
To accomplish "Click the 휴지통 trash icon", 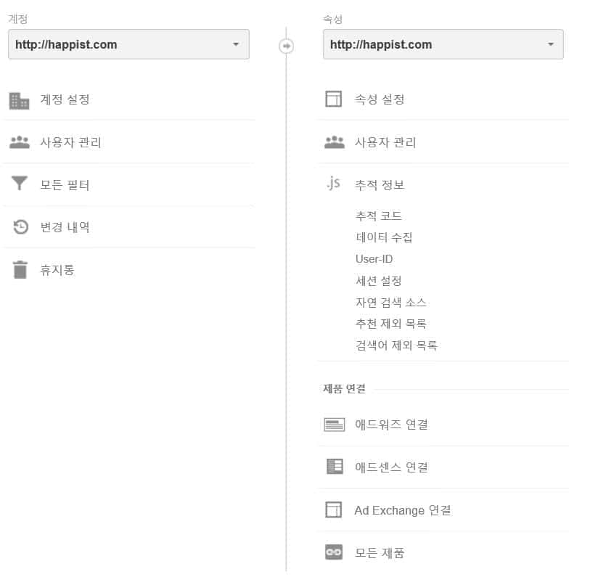I will tap(20, 269).
